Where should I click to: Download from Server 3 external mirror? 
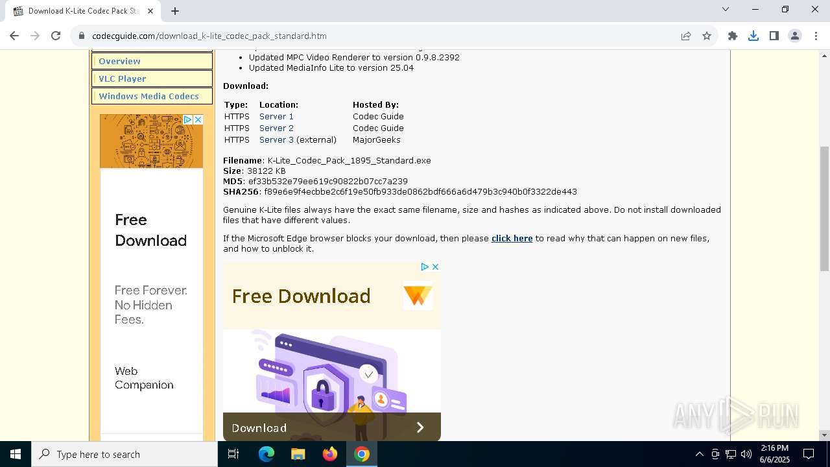point(276,139)
